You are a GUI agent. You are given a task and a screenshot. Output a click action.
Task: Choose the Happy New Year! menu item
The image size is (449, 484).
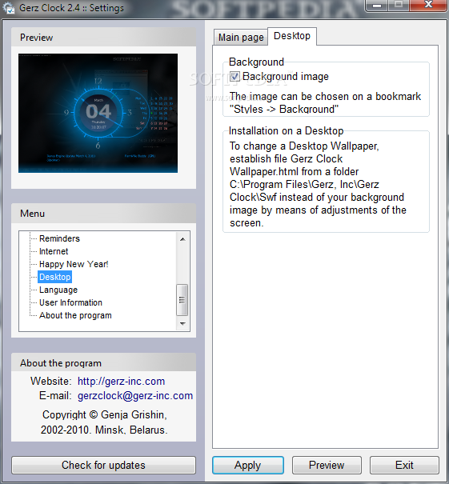pyautogui.click(x=74, y=264)
